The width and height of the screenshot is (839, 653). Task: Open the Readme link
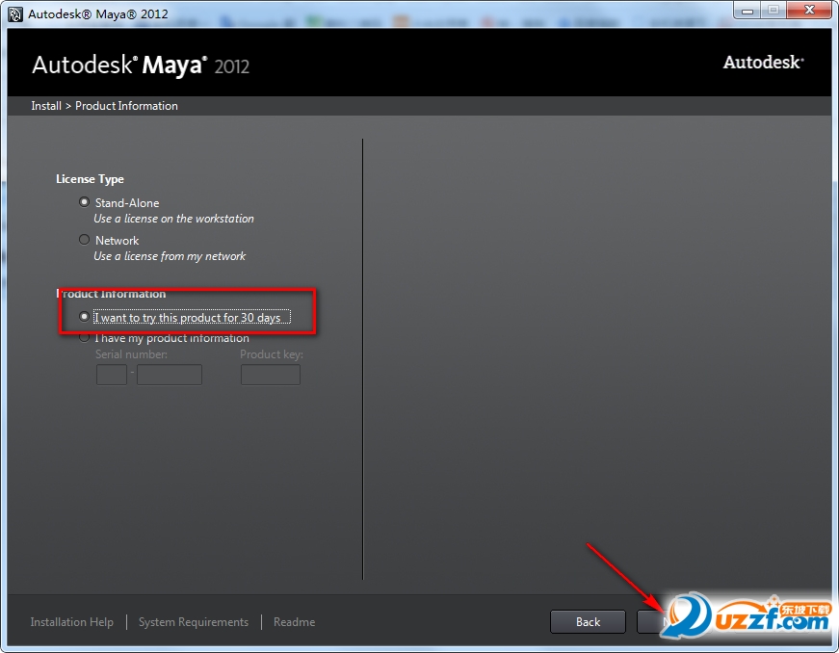[295, 622]
